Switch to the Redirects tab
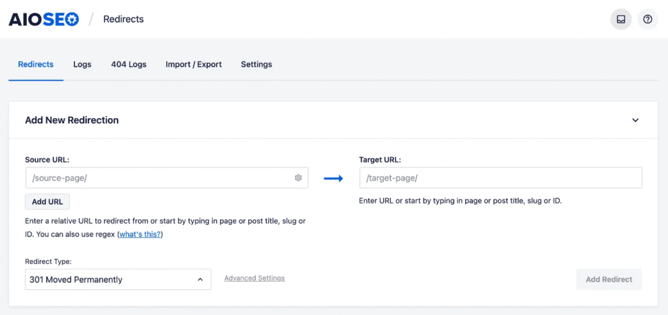Image resolution: width=668 pixels, height=315 pixels. click(x=36, y=65)
